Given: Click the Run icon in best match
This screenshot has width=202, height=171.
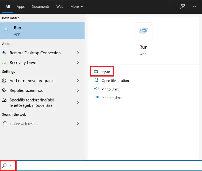Looking at the screenshot, I should pyautogui.click(x=6, y=29).
